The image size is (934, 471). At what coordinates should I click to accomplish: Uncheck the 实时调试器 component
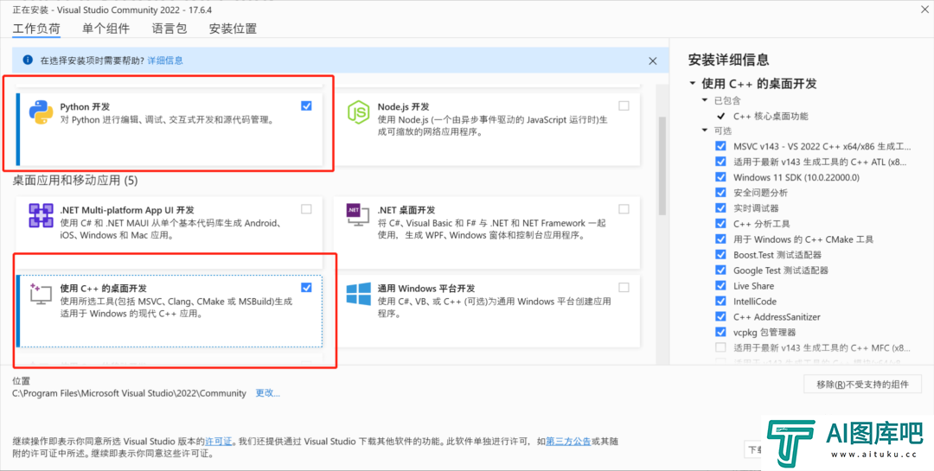point(720,207)
